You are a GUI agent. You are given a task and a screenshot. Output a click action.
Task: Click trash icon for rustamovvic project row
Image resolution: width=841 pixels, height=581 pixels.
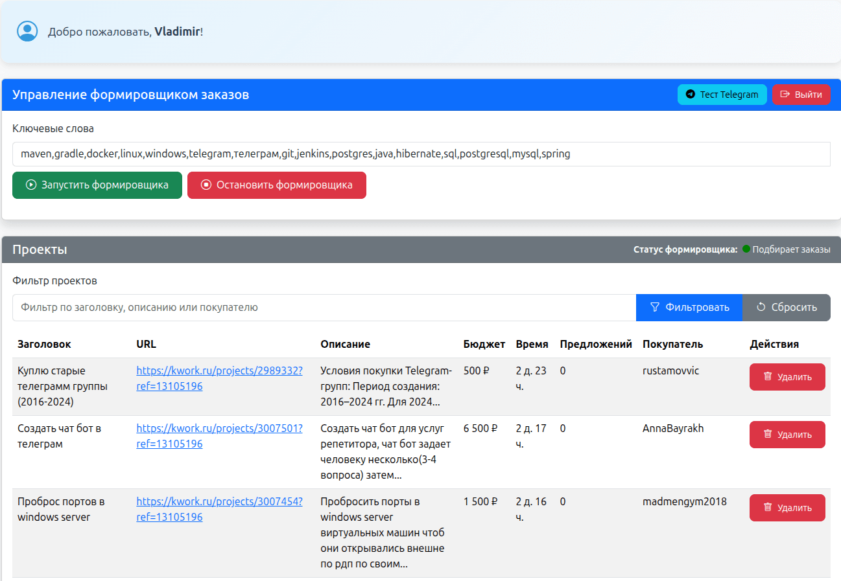[x=768, y=376]
